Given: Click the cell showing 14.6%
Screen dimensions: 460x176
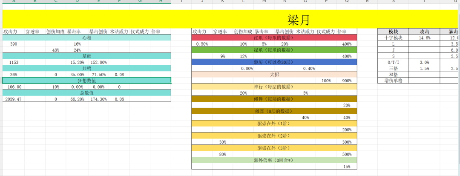Looking at the screenshot, I should tap(424, 38).
